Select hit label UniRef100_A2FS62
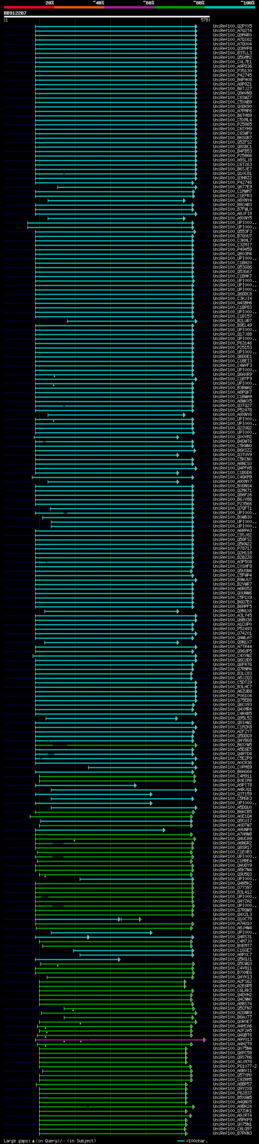 tap(232, 981)
